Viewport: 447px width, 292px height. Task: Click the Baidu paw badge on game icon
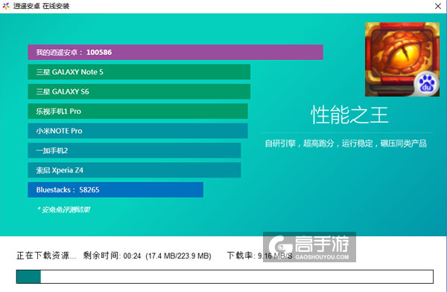coord(426,84)
